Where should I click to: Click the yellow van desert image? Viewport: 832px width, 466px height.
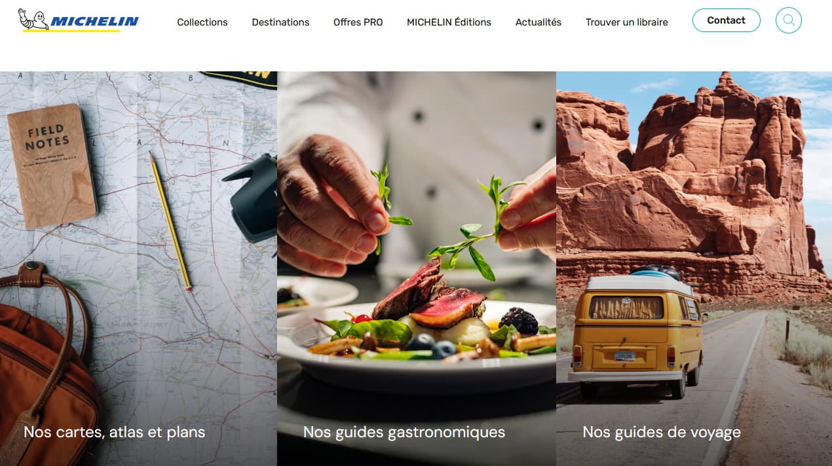[x=694, y=268]
